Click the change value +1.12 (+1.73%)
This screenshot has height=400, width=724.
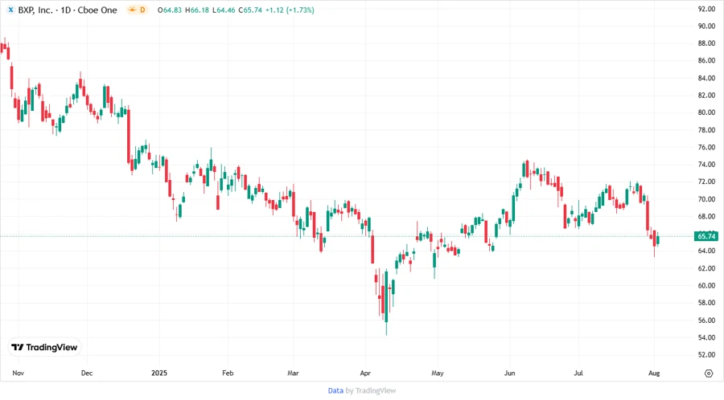(290, 10)
